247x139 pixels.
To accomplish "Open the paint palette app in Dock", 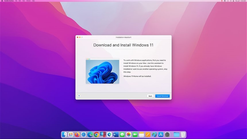I will 155,135.
